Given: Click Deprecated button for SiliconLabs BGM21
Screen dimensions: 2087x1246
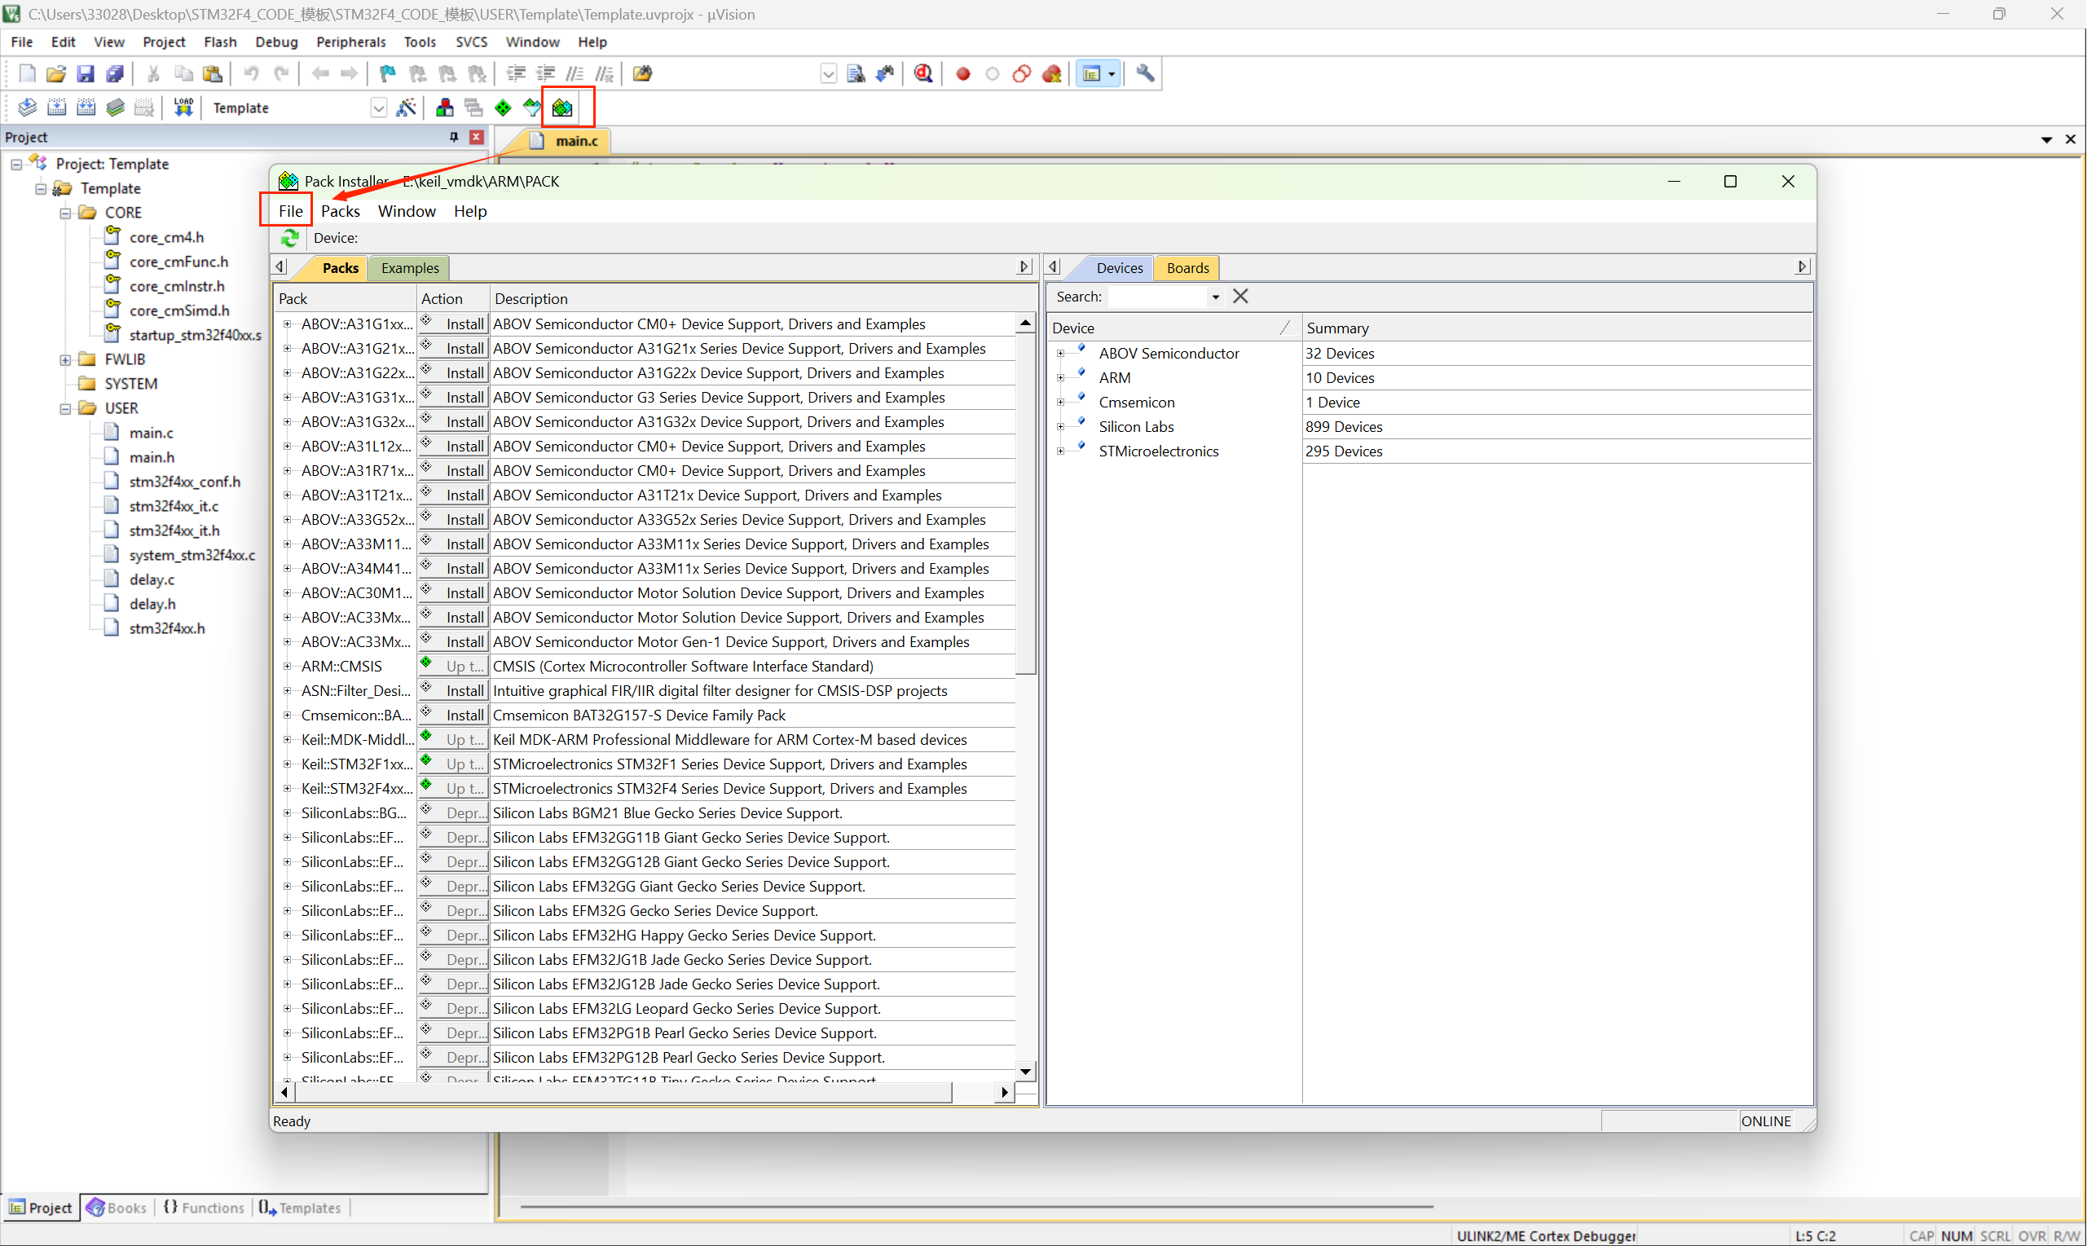Looking at the screenshot, I should point(454,813).
